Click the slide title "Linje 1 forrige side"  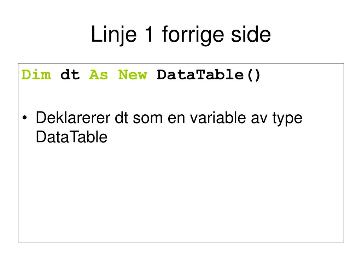point(181,35)
